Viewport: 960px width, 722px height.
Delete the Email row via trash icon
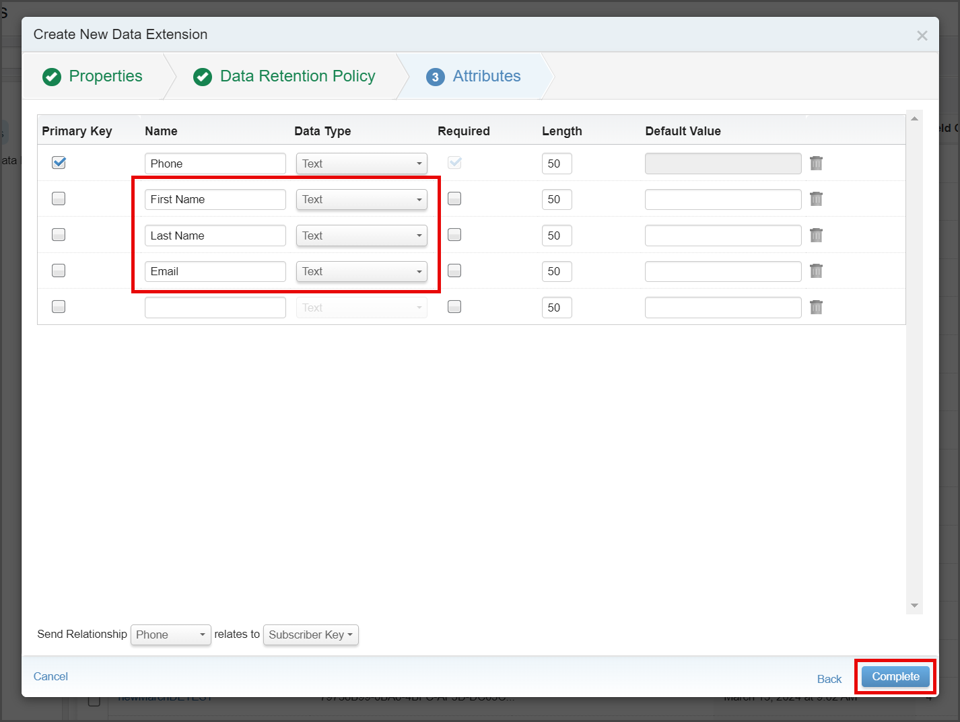point(816,270)
